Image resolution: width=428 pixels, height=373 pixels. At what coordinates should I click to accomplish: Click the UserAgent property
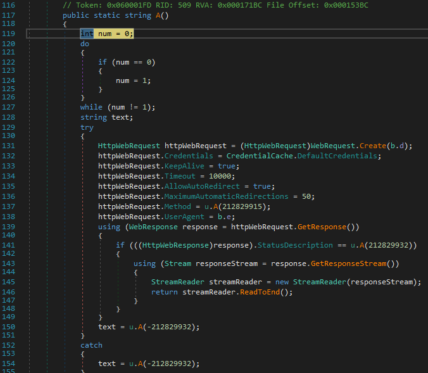pos(184,217)
